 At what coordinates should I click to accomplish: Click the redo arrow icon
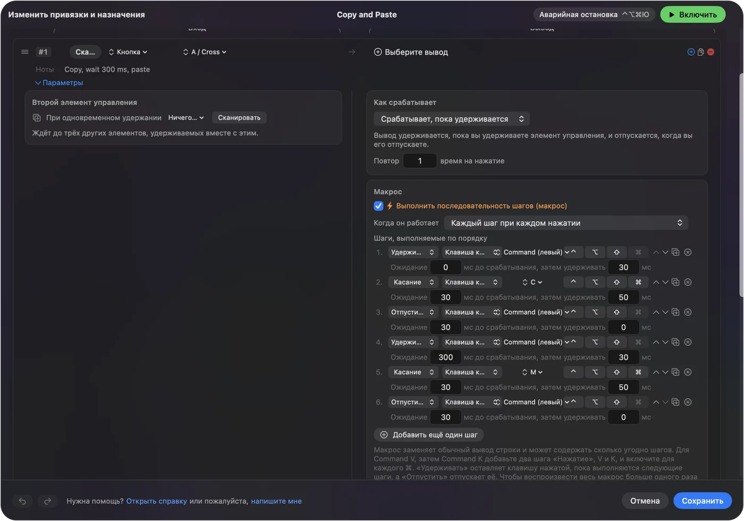point(47,501)
